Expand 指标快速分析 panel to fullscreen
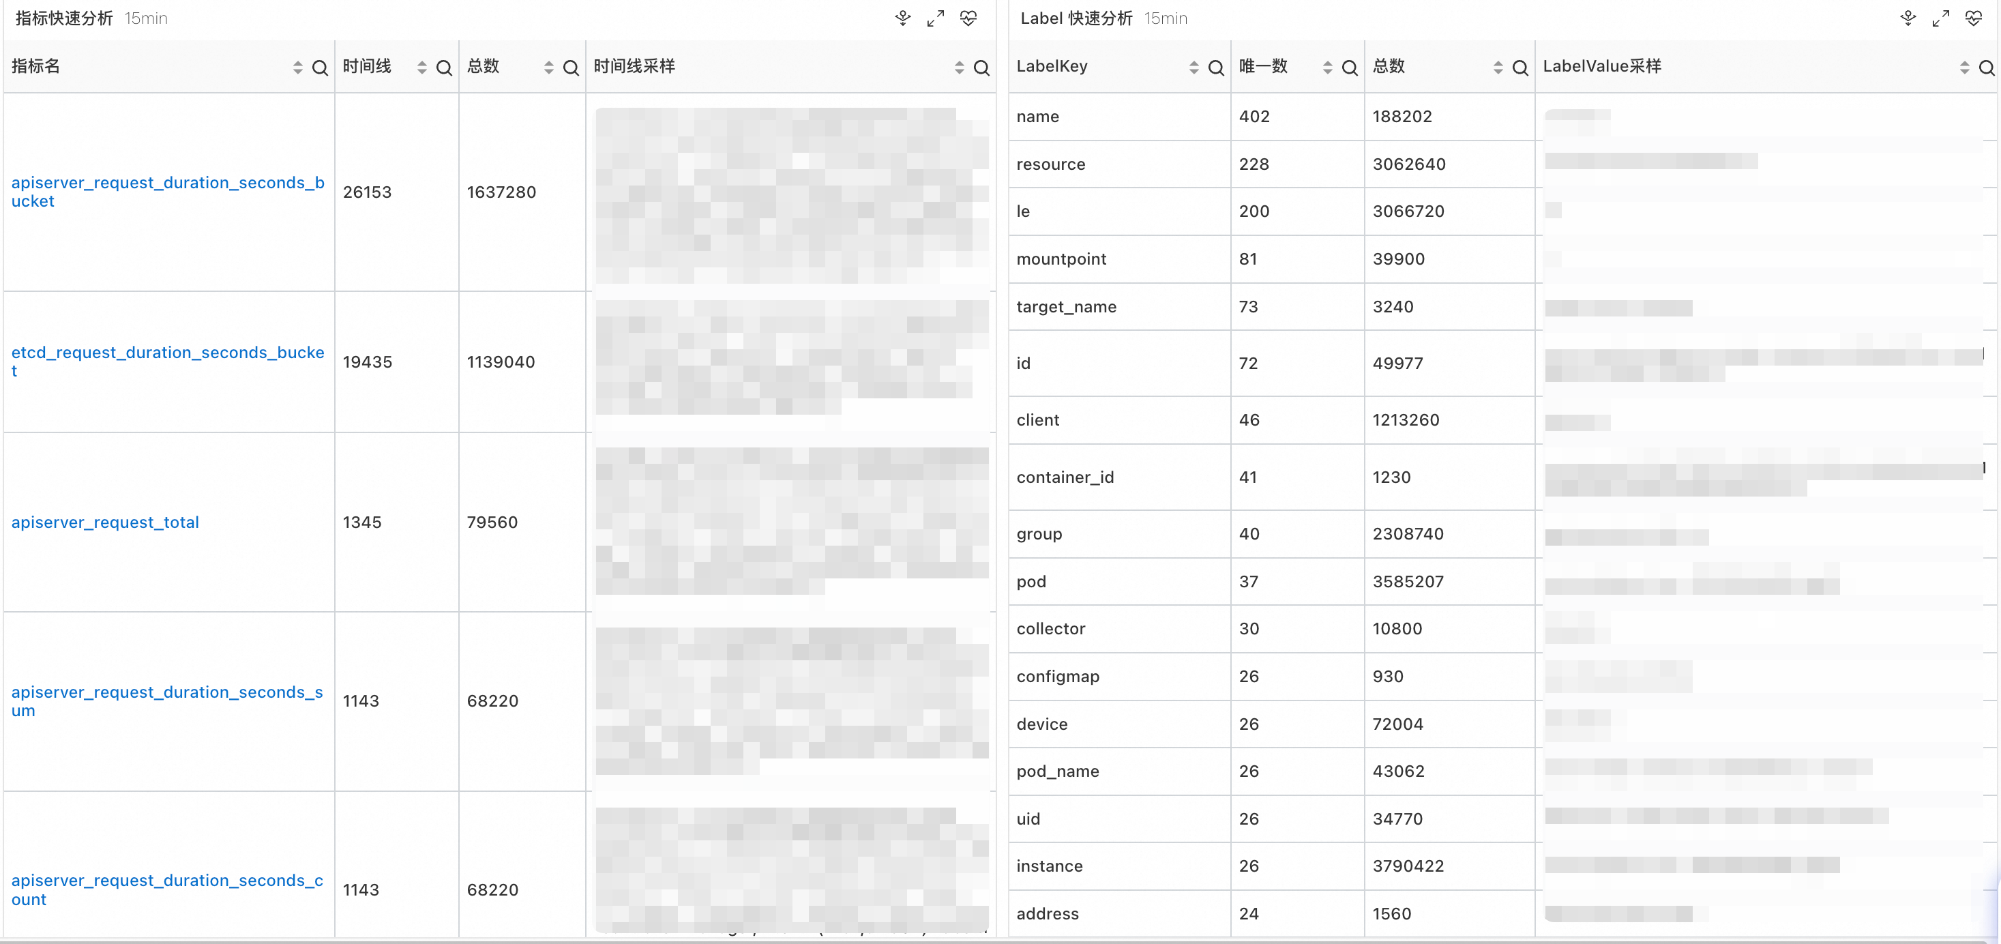Image resolution: width=2001 pixels, height=944 pixels. coord(935,18)
